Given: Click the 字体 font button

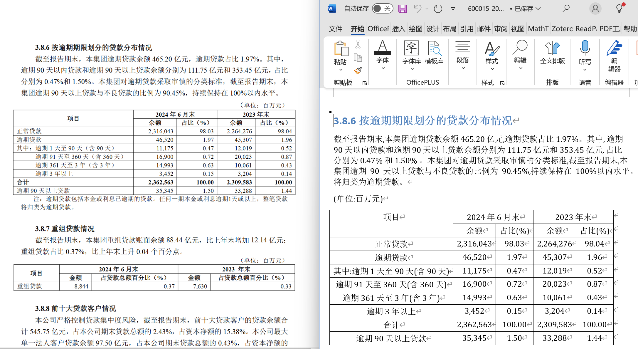Looking at the screenshot, I should [x=382, y=52].
